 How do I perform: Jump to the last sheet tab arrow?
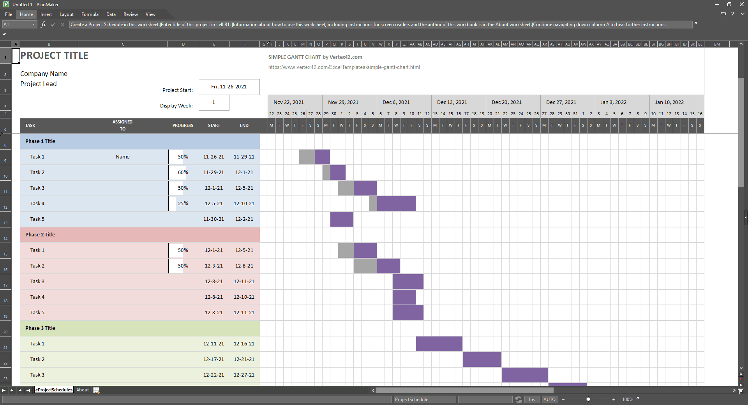coord(28,390)
